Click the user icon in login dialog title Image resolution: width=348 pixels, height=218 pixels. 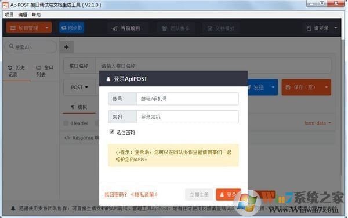[x=108, y=79]
